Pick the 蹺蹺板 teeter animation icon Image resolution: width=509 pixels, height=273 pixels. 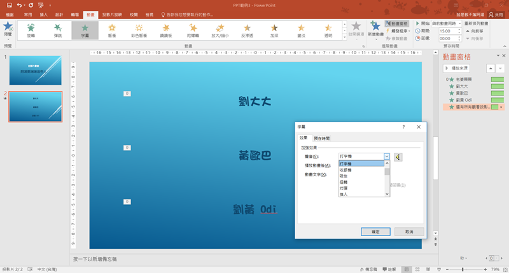[166, 29]
